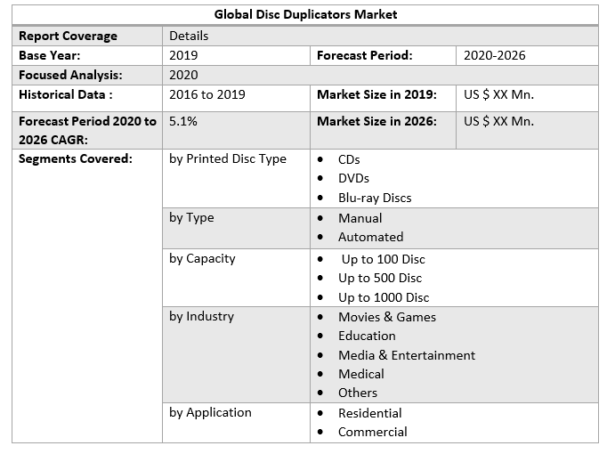Click the Up to 500 Disc item
Image resolution: width=615 pixels, height=454 pixels.
tap(380, 278)
